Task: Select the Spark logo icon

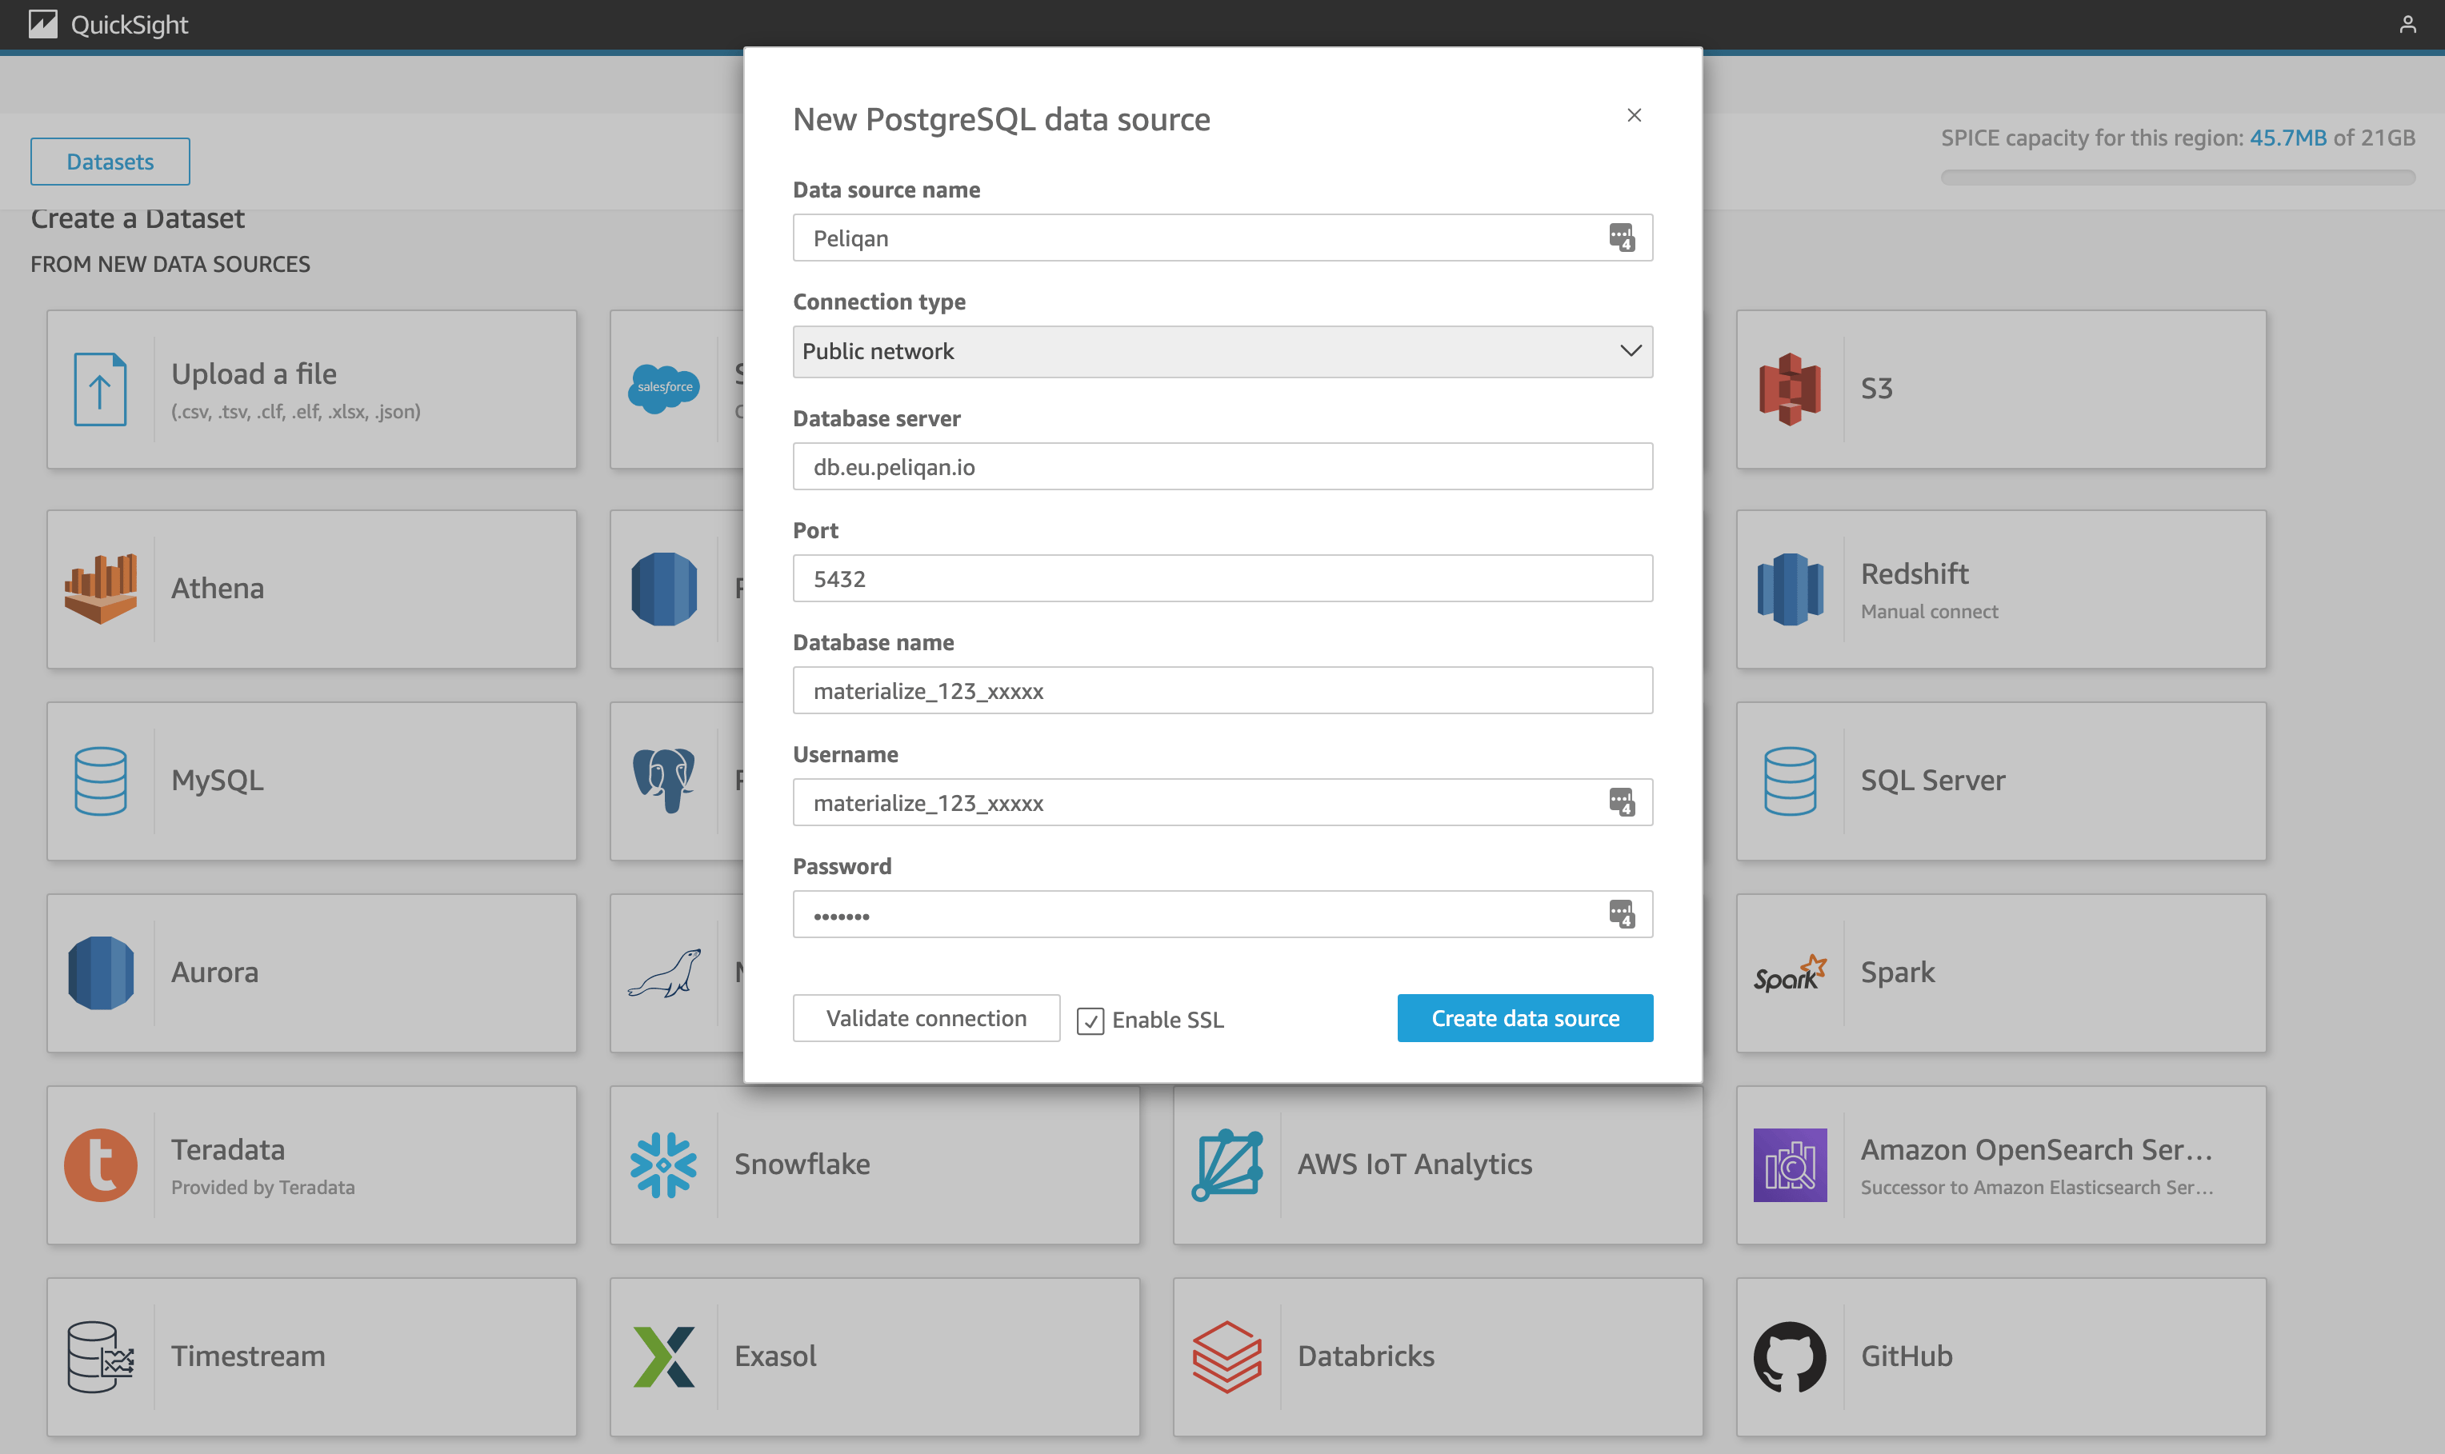Action: pyautogui.click(x=1790, y=973)
